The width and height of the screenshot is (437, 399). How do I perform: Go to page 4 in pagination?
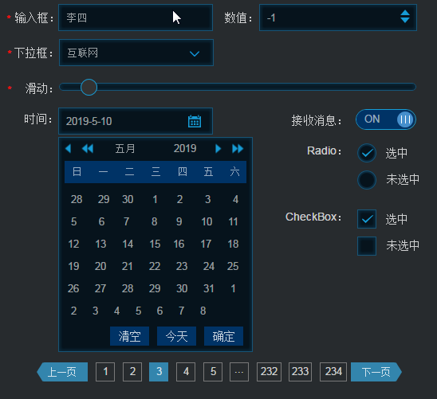pyautogui.click(x=186, y=372)
